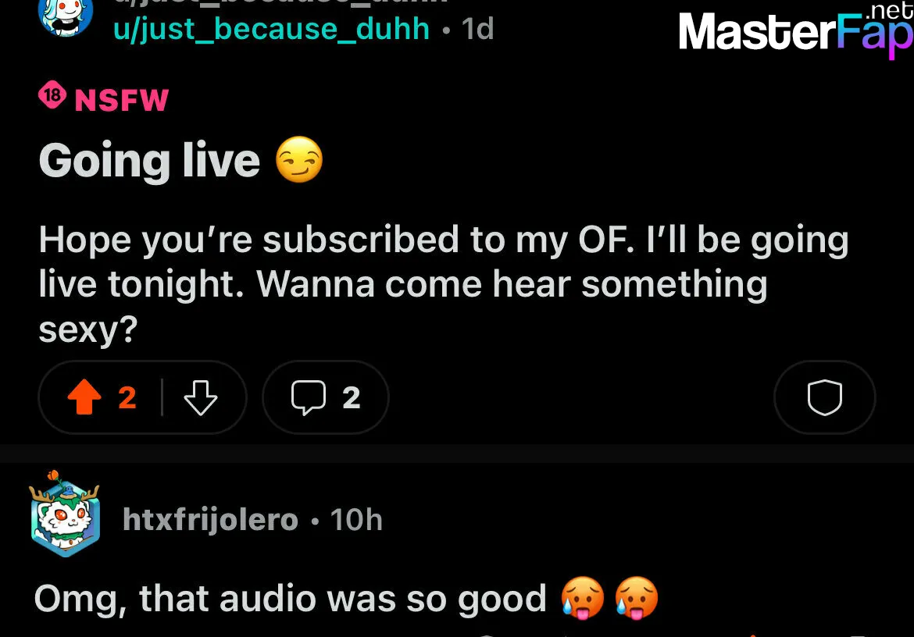Open the Going live post title
914x637 pixels.
[x=149, y=161]
